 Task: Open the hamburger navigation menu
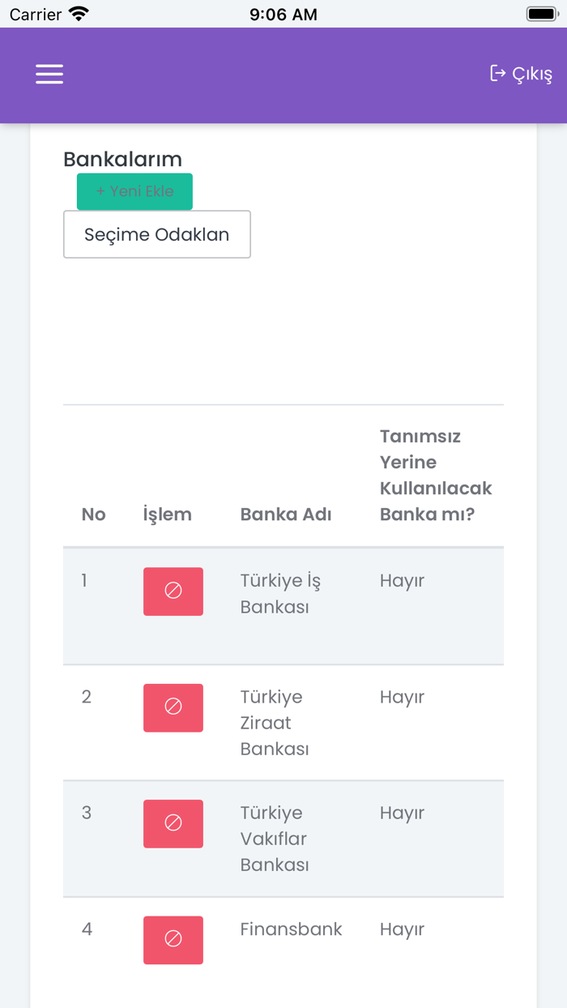[x=49, y=75]
